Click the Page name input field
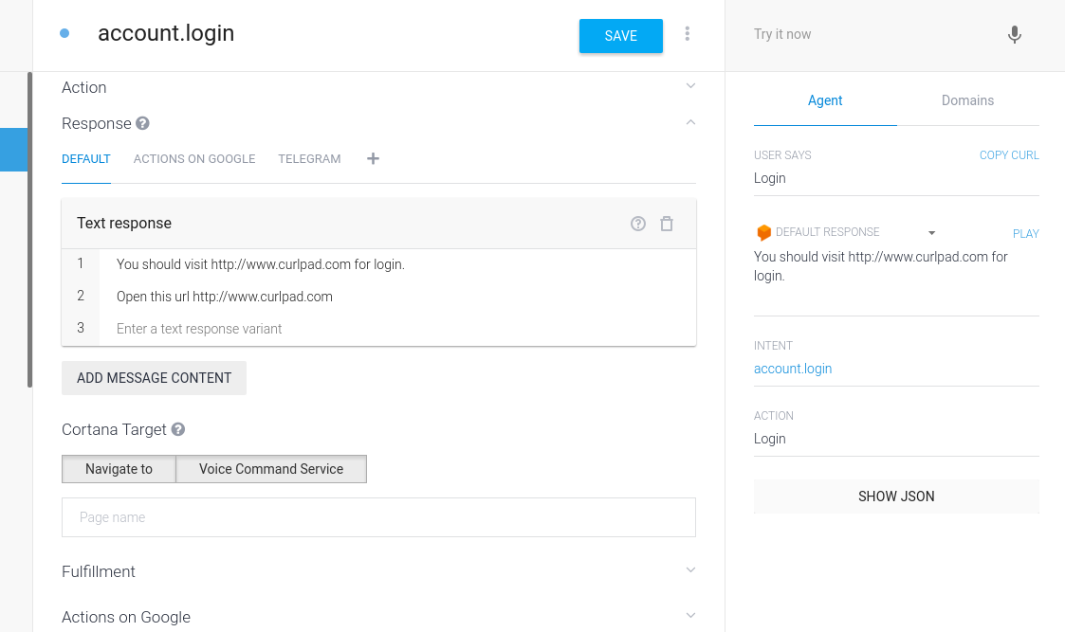 click(378, 517)
